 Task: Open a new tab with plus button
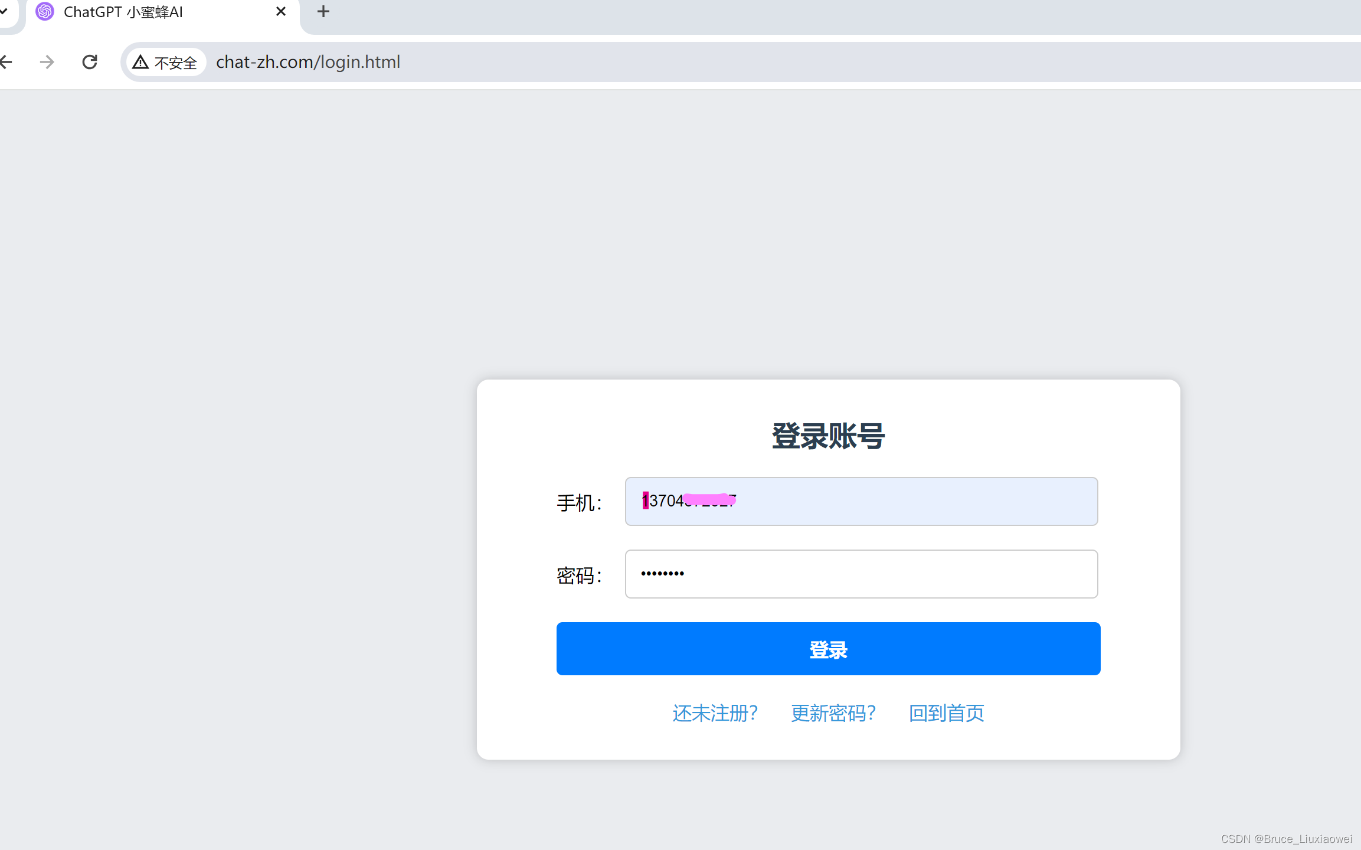(x=323, y=11)
